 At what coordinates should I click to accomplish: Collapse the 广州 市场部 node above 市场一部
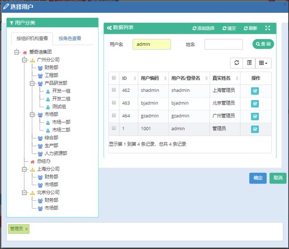click(x=32, y=115)
